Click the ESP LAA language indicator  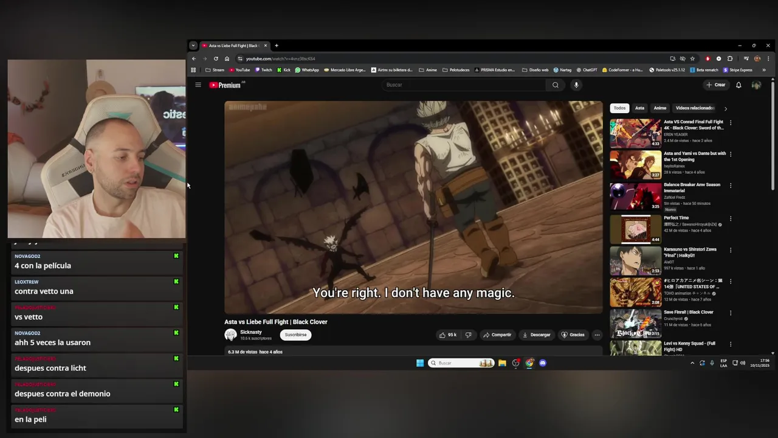tap(723, 363)
